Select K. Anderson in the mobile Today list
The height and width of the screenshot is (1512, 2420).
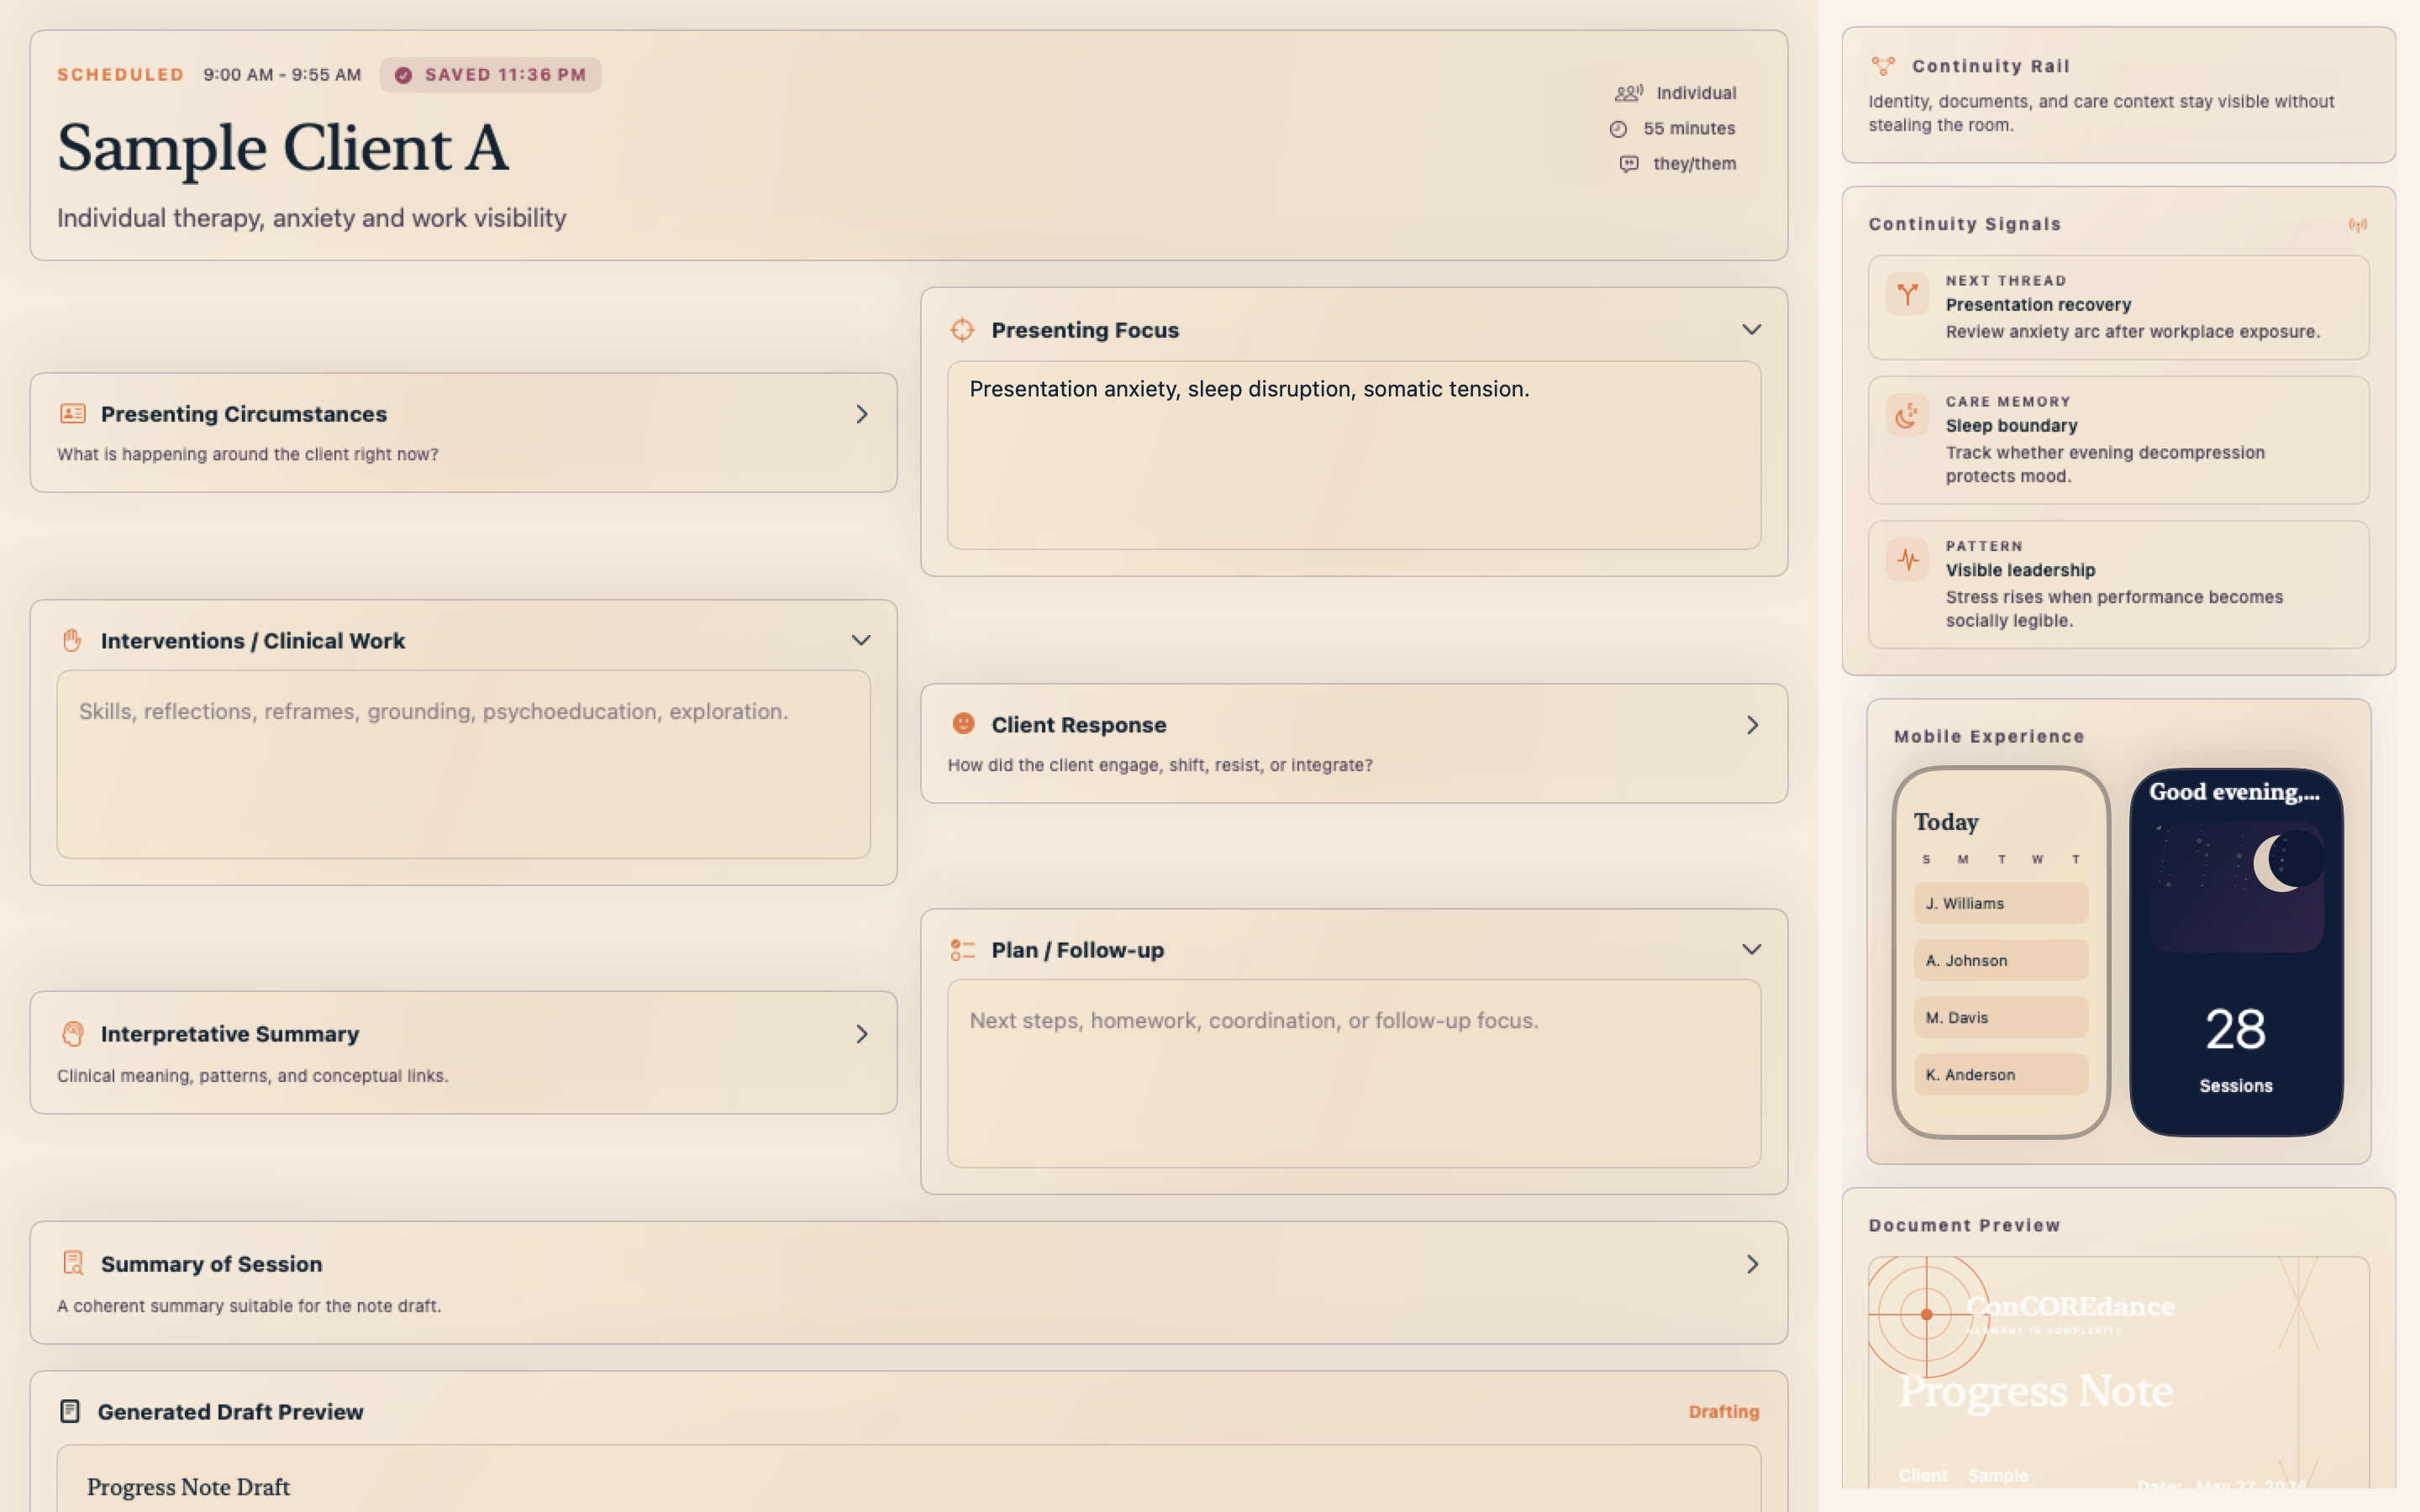[x=2001, y=1074]
